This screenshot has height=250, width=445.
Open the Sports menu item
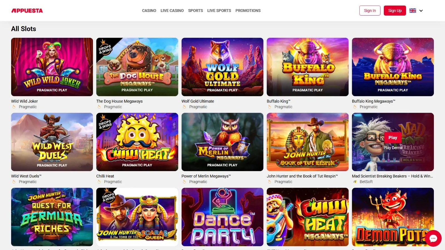[x=196, y=11]
